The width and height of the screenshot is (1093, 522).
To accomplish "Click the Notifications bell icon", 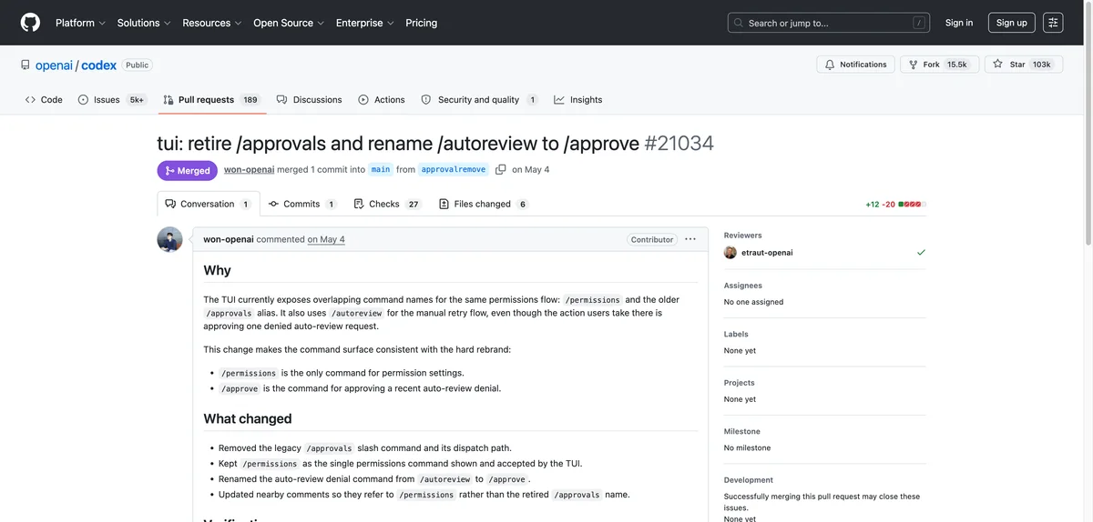I will pos(830,65).
